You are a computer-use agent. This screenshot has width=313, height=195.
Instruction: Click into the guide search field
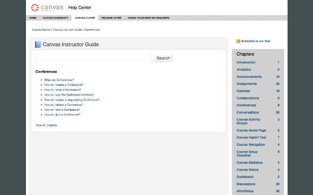93,58
